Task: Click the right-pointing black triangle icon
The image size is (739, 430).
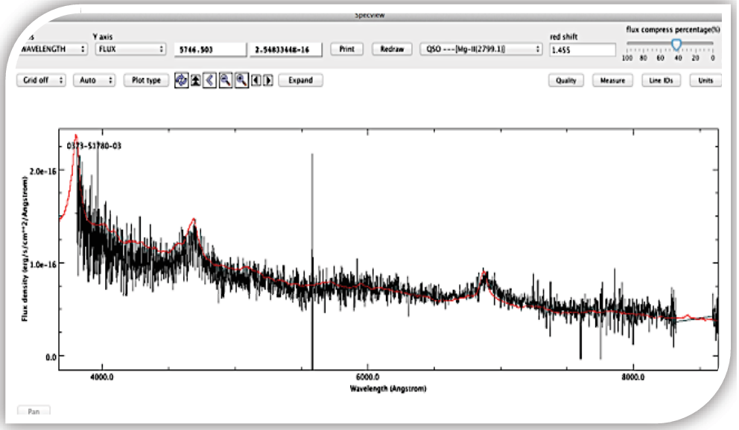Action: [x=267, y=80]
